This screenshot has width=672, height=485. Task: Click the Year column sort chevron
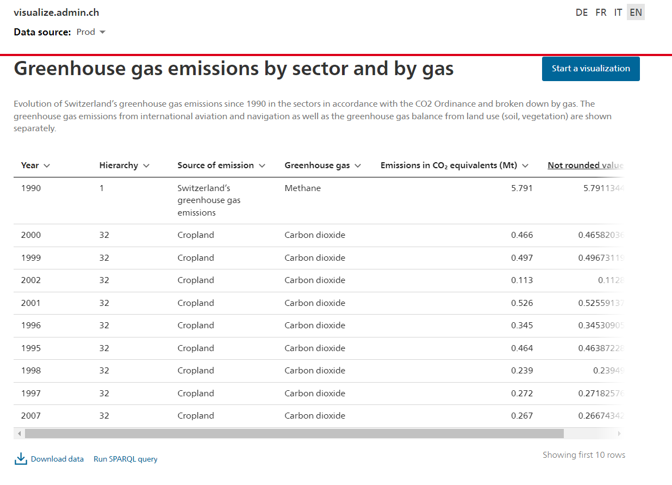click(47, 165)
